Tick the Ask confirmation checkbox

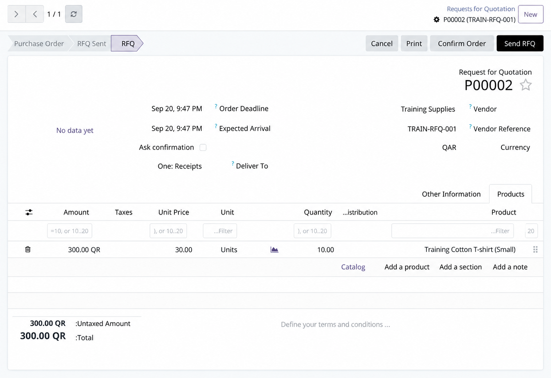203,147
